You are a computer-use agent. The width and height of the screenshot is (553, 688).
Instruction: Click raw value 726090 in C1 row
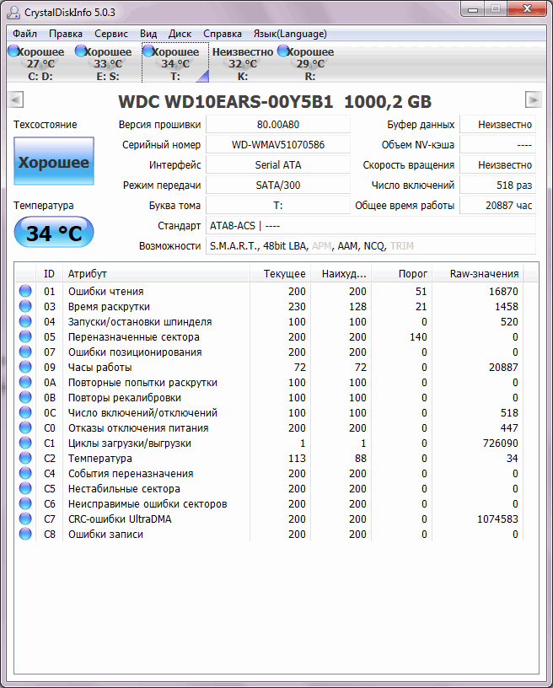tap(501, 443)
